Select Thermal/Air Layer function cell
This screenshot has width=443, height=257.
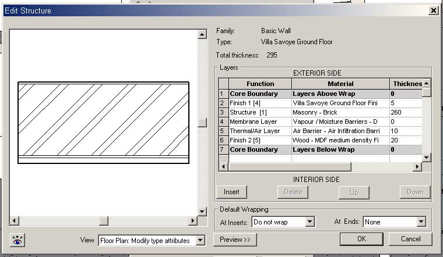pyautogui.click(x=260, y=131)
